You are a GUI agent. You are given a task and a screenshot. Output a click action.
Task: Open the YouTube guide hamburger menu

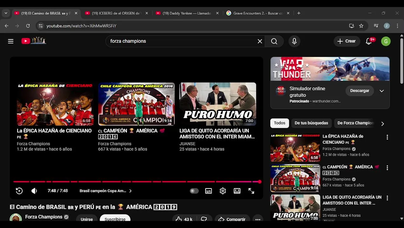click(x=11, y=41)
